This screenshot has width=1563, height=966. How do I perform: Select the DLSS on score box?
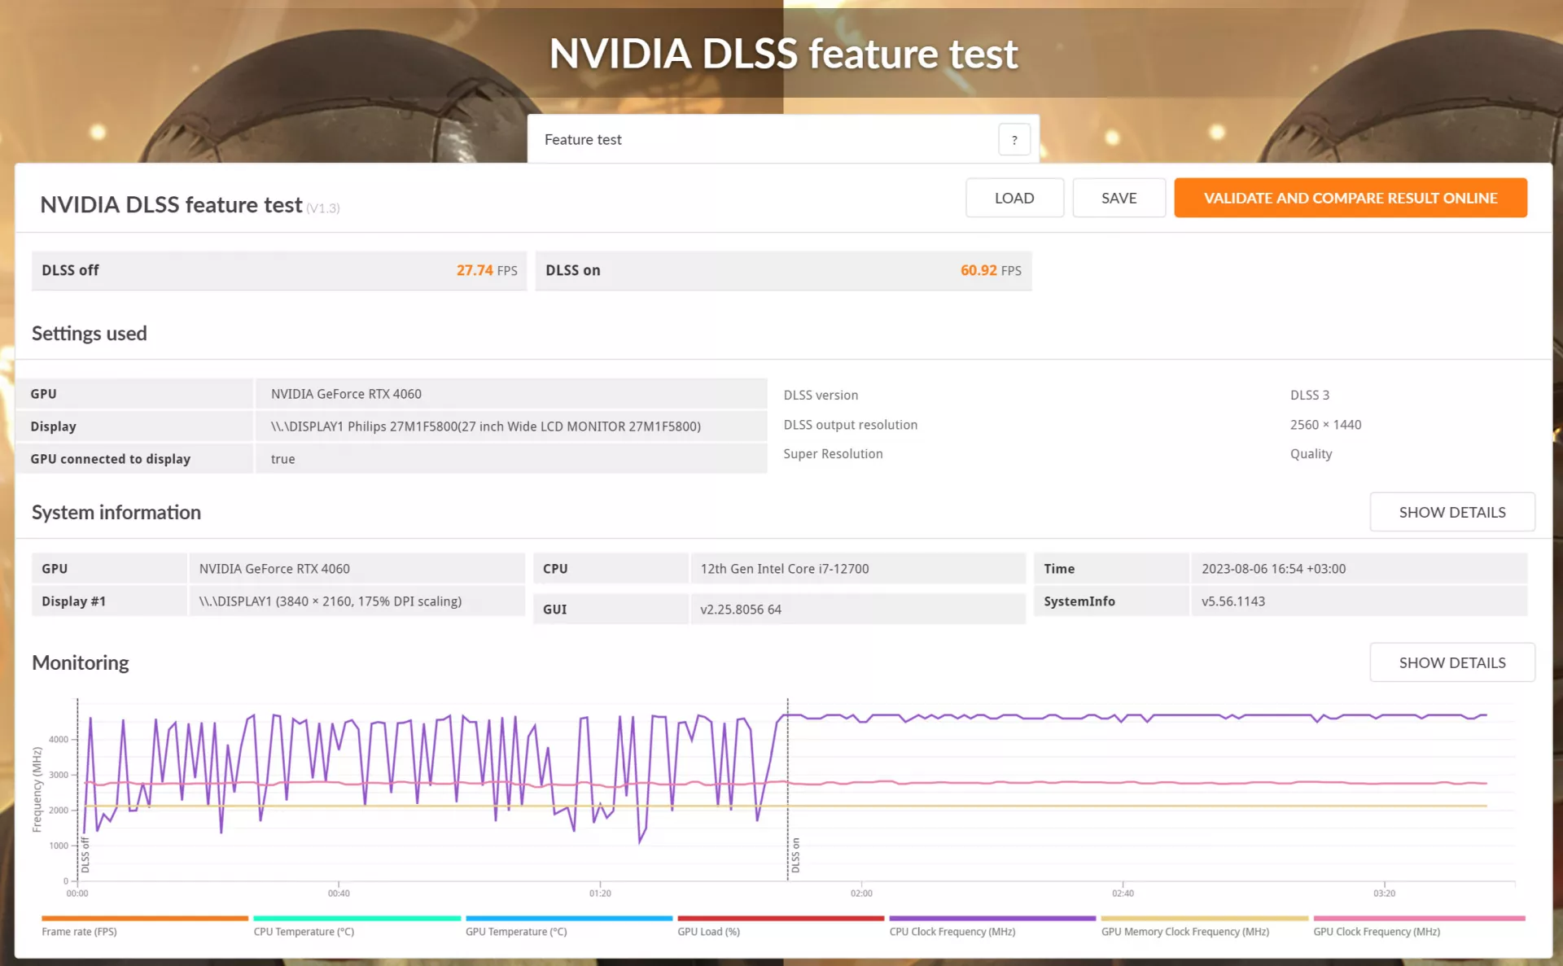pyautogui.click(x=783, y=270)
